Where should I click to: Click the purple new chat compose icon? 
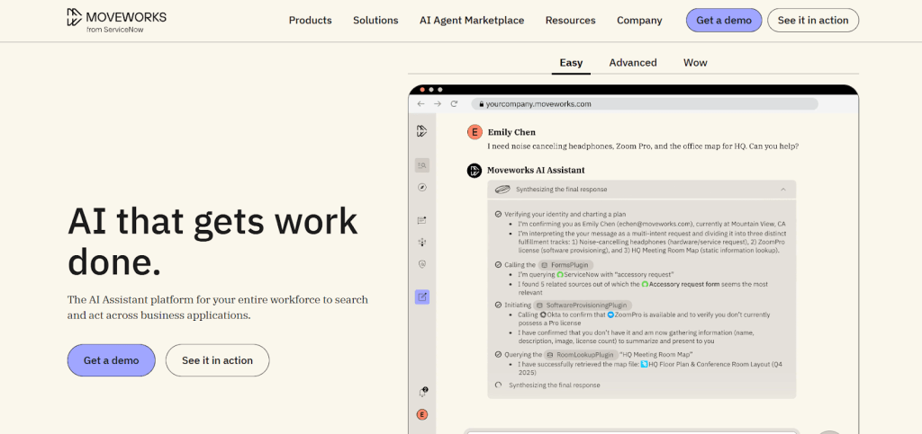[x=422, y=297]
